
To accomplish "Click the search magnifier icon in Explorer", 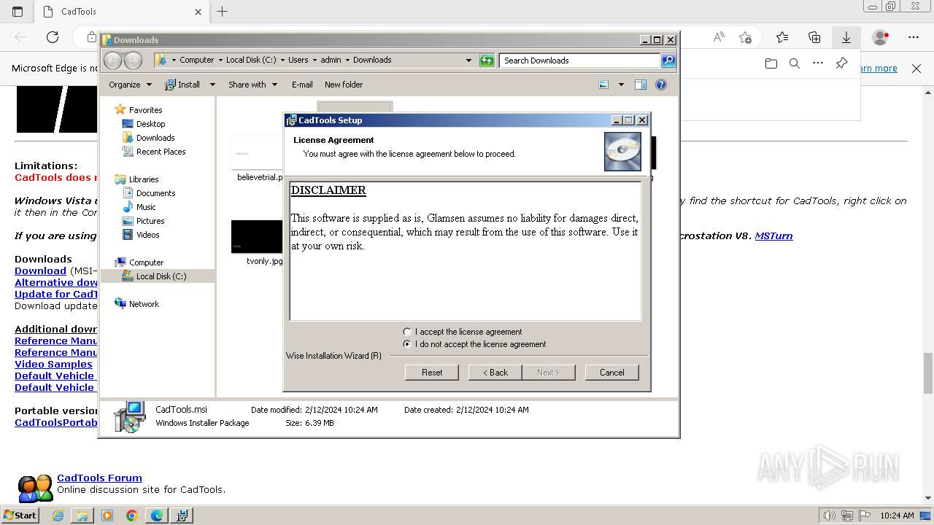I will [x=668, y=61].
